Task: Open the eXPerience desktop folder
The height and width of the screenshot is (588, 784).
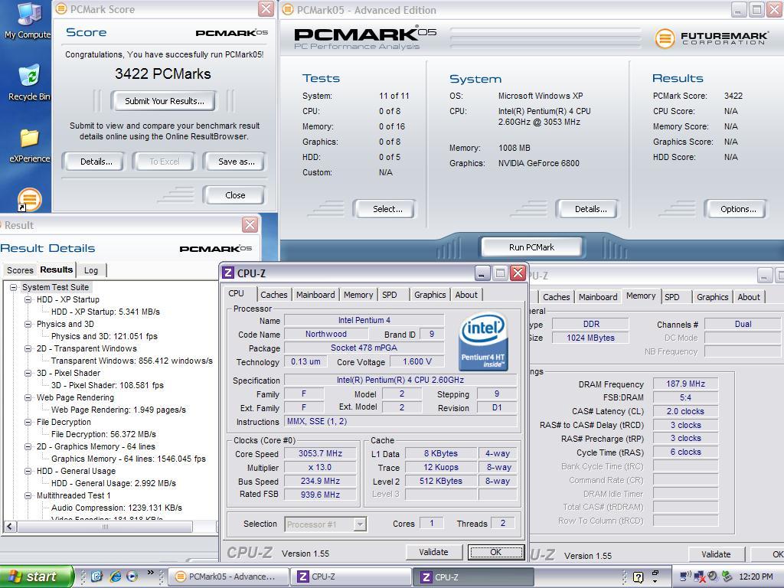Action: pyautogui.click(x=30, y=145)
